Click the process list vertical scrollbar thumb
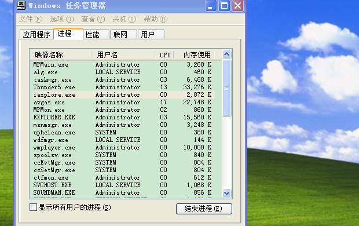The height and width of the screenshot is (226, 359). (226, 88)
